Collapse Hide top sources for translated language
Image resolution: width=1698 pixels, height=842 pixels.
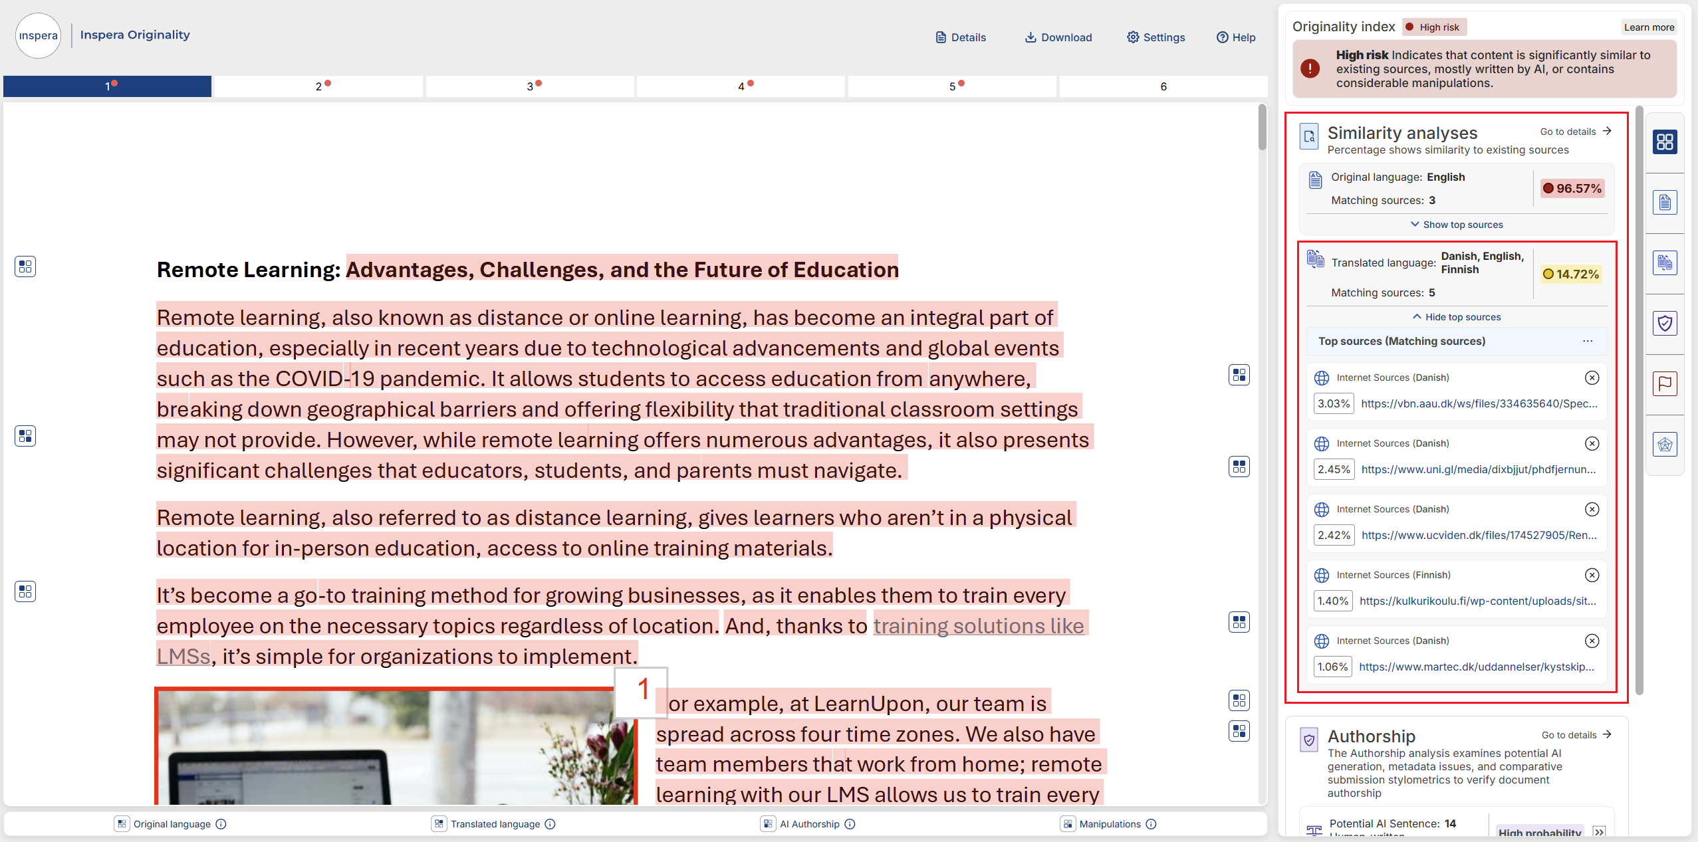1457,317
